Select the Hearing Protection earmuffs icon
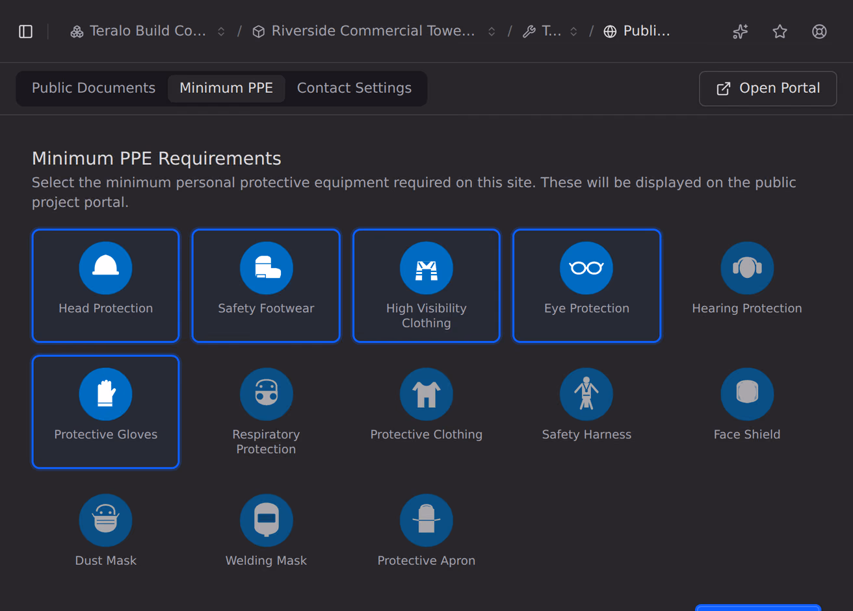Image resolution: width=853 pixels, height=611 pixels. click(747, 268)
